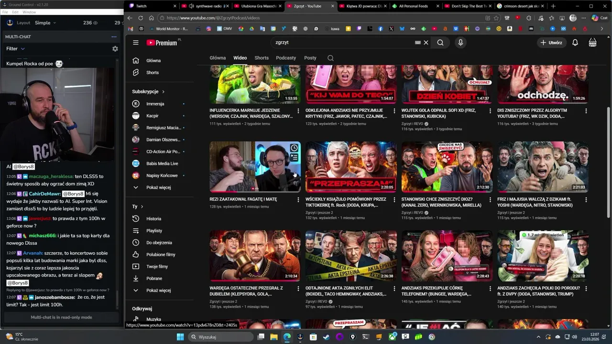Open ODTAJNIONE AKTA video thumbnail
Image resolution: width=612 pixels, height=344 pixels.
(x=351, y=256)
